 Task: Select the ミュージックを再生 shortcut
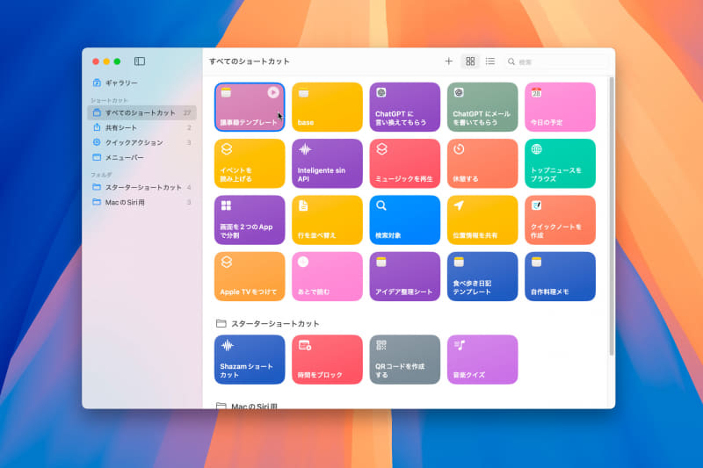[x=404, y=163]
